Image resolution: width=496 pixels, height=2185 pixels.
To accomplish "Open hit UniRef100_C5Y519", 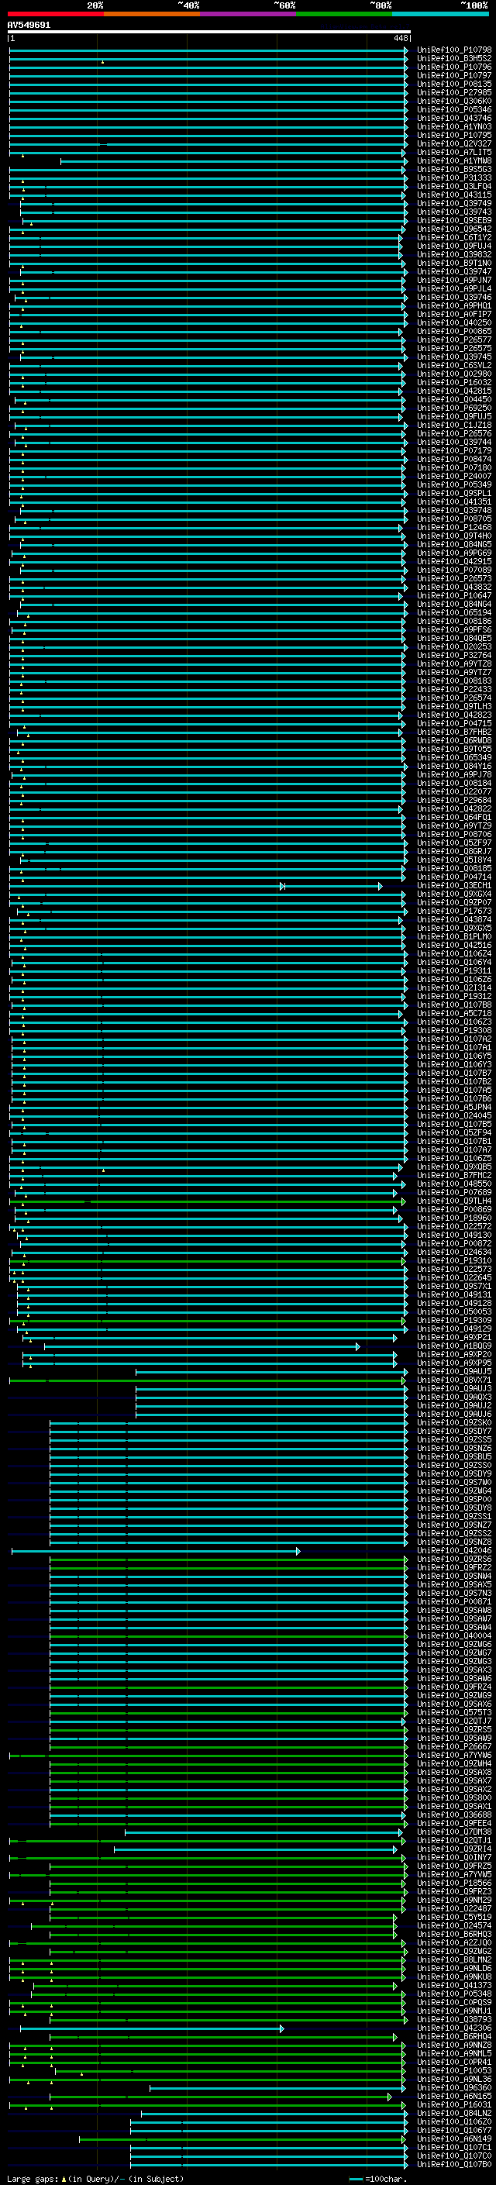I will click(454, 1917).
